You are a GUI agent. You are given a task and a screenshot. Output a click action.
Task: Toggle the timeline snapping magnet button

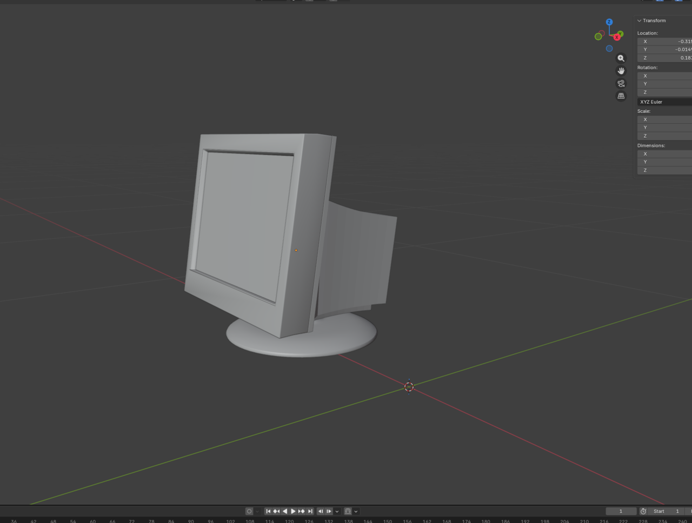[348, 511]
